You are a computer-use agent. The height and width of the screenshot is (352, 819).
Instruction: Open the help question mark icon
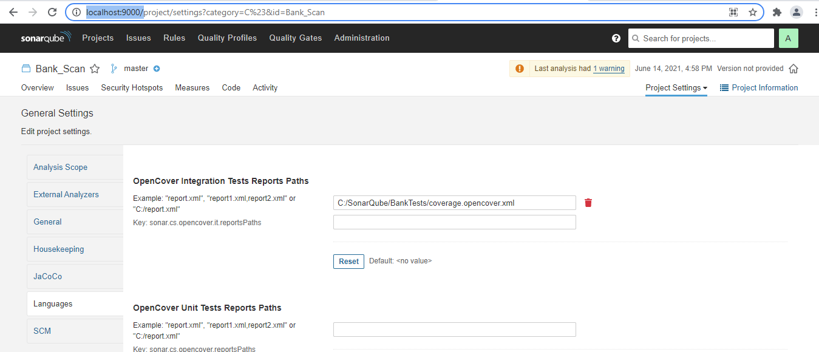[x=616, y=38]
